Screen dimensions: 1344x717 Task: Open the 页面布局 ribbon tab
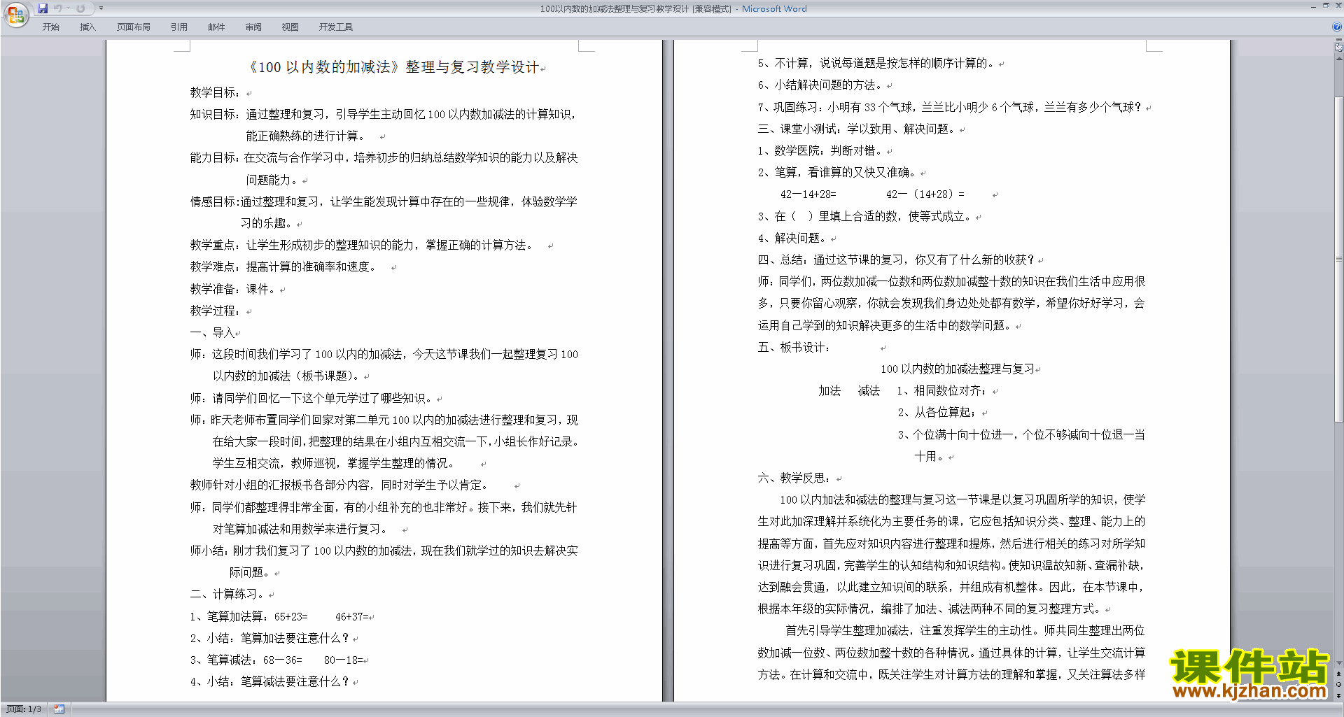133,27
